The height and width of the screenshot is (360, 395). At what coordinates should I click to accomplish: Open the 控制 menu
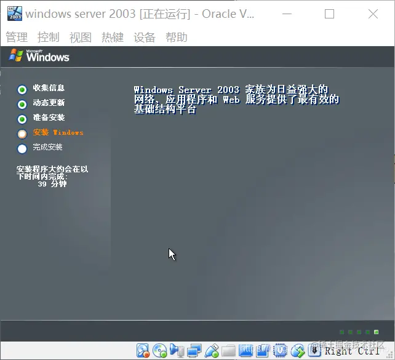click(49, 38)
